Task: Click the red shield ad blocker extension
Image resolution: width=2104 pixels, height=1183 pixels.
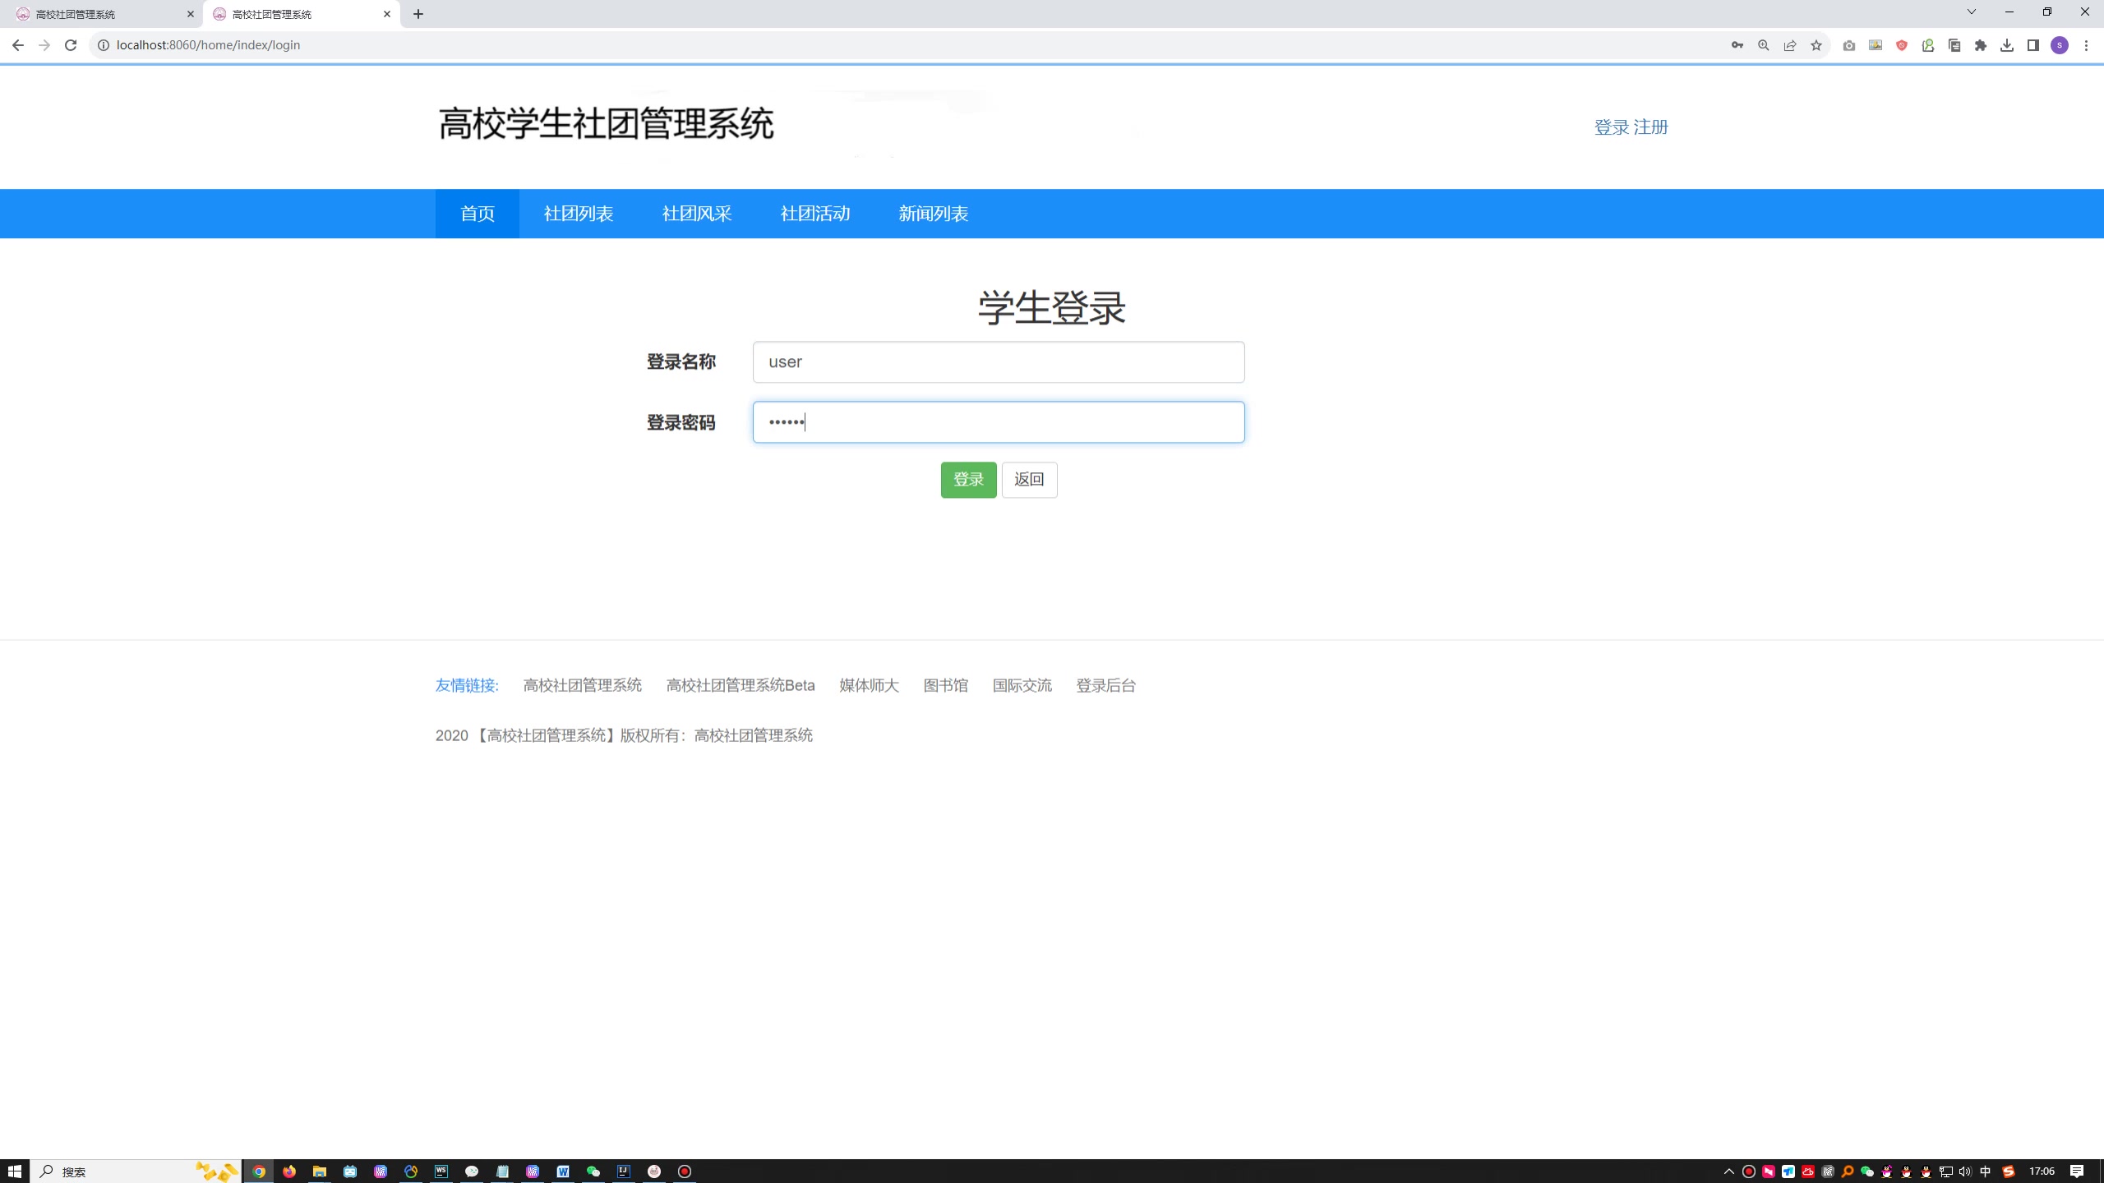Action: click(1902, 45)
